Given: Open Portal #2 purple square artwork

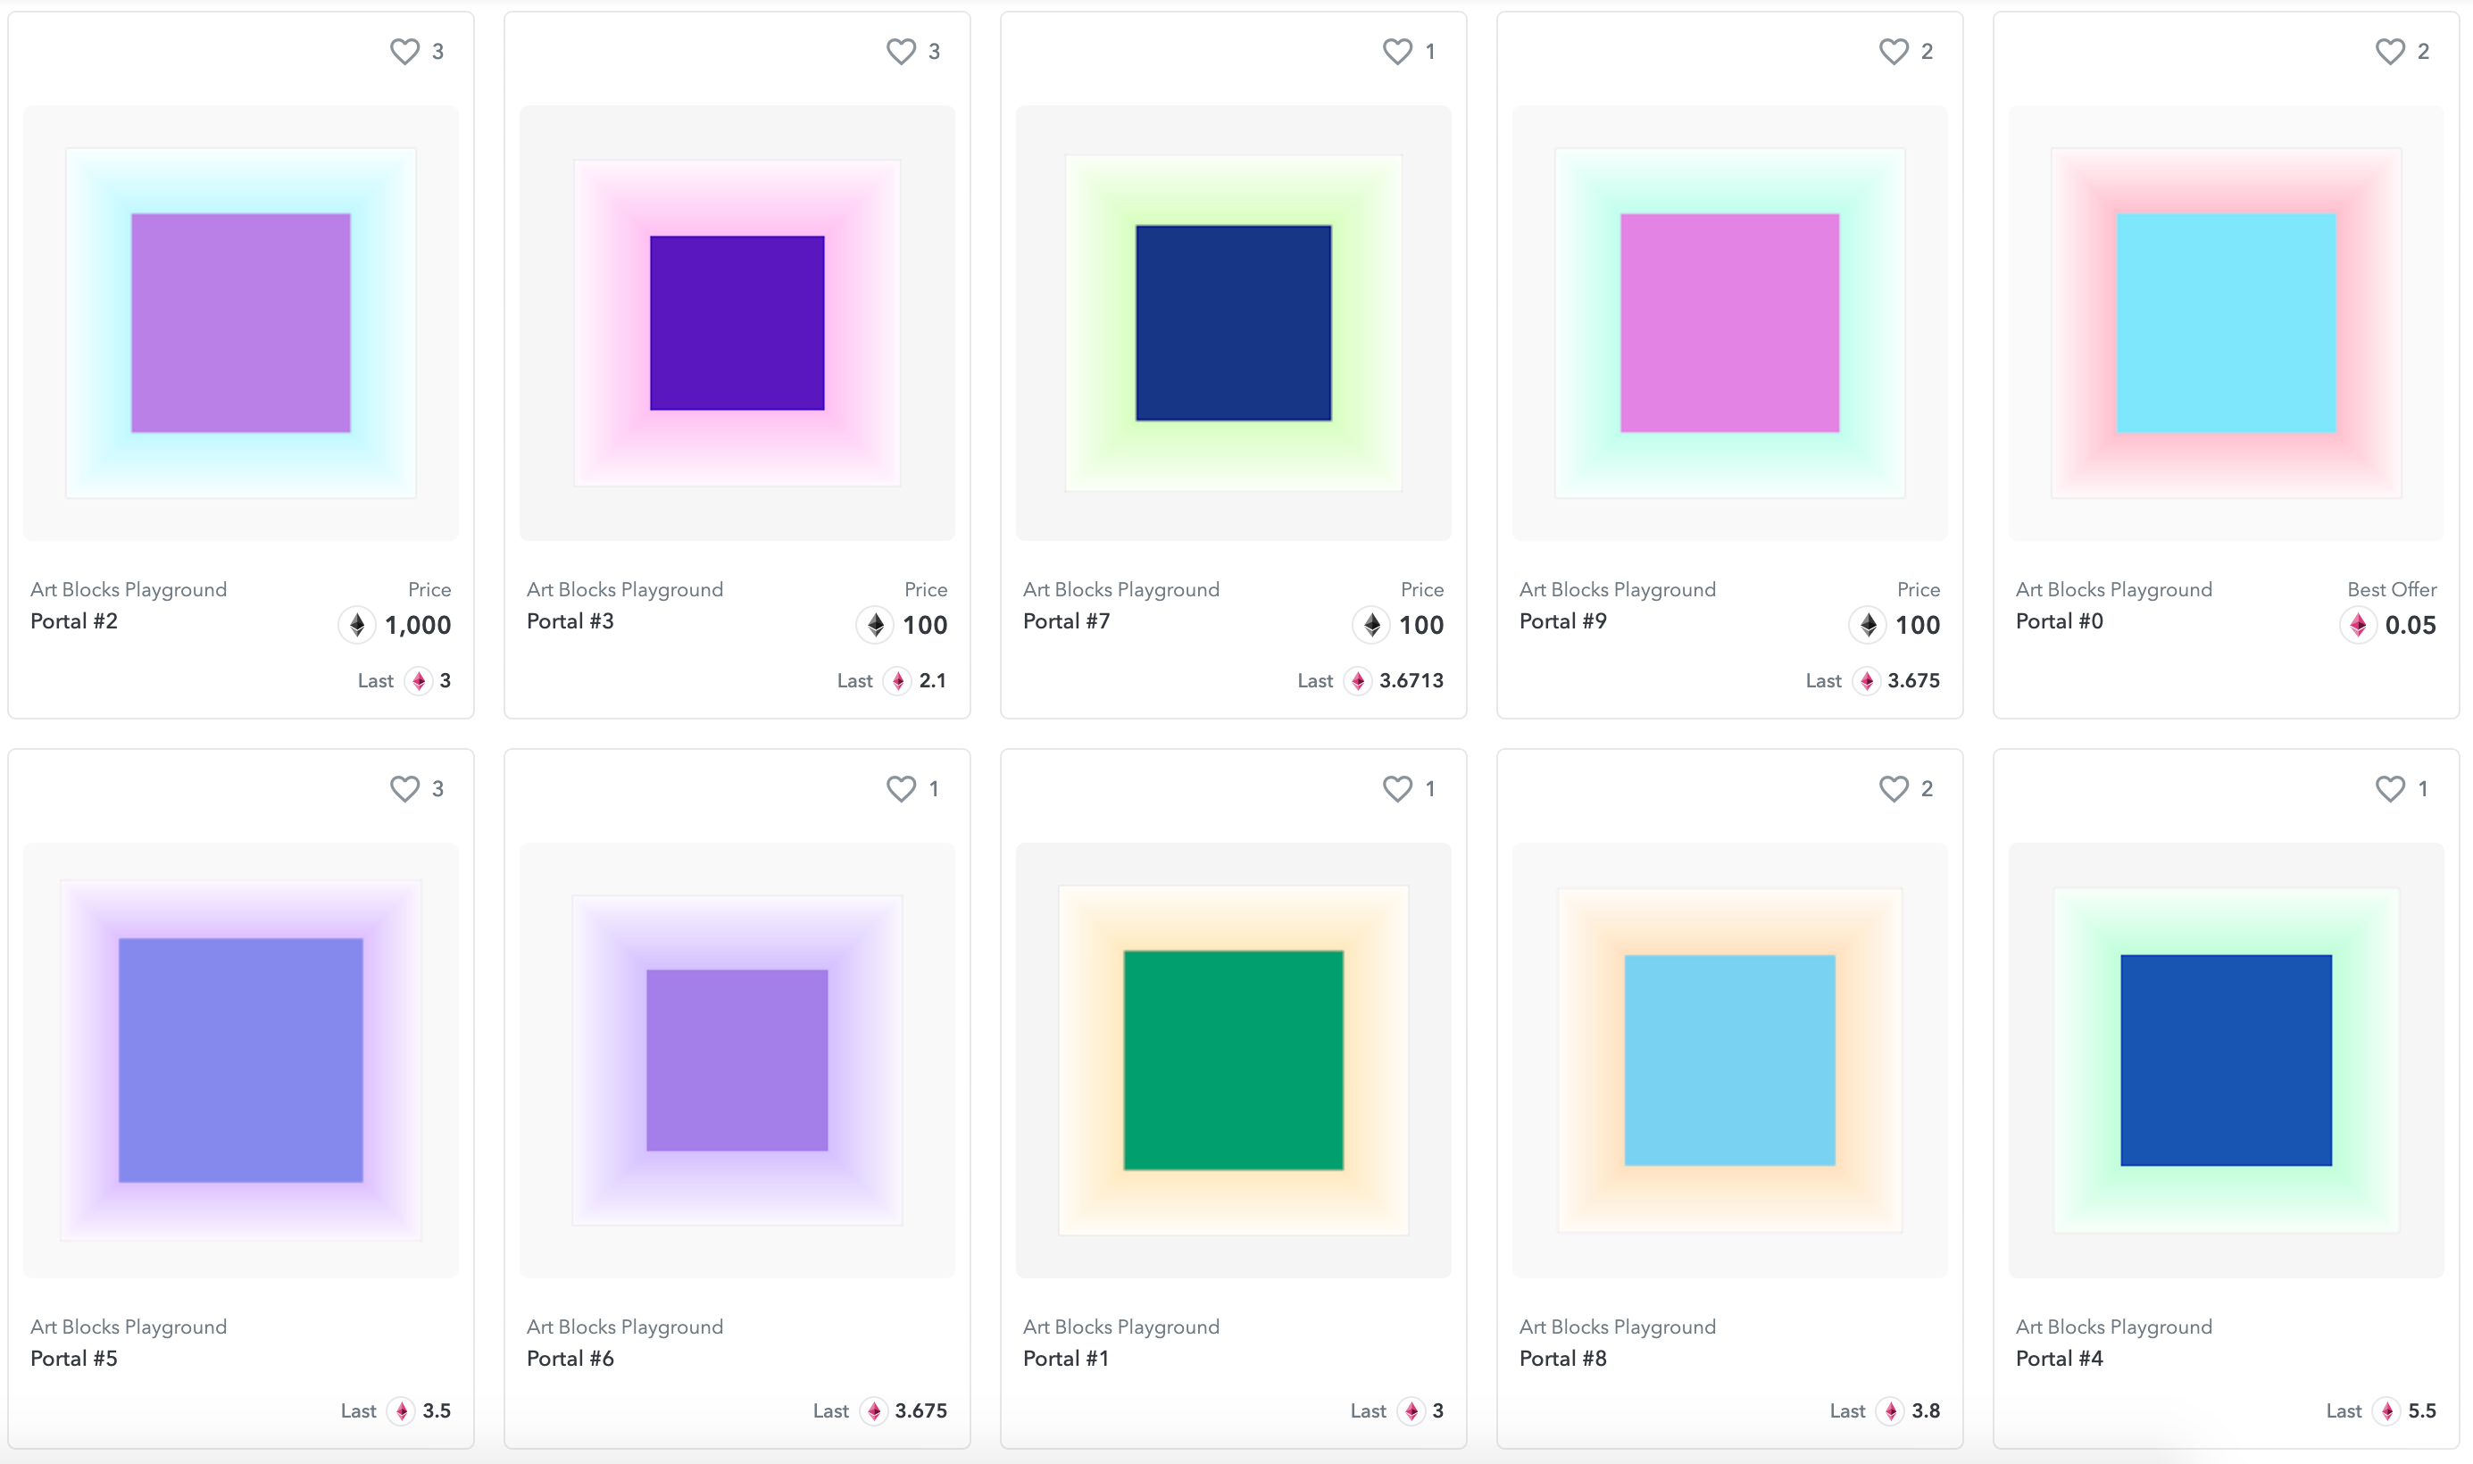Looking at the screenshot, I should pyautogui.click(x=241, y=322).
